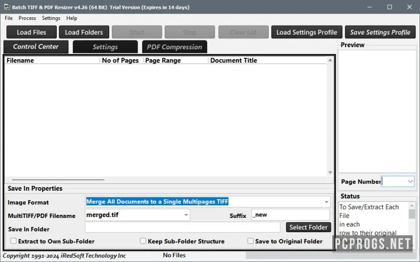420x262 pixels.
Task: Minimize the application window
Action: tap(370, 7)
